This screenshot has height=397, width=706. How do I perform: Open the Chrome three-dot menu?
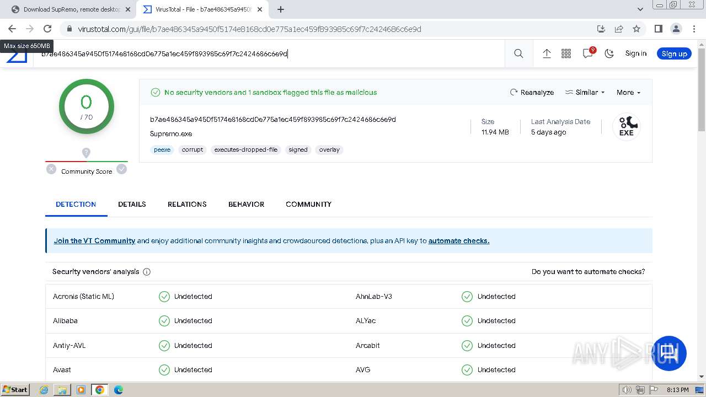point(693,29)
